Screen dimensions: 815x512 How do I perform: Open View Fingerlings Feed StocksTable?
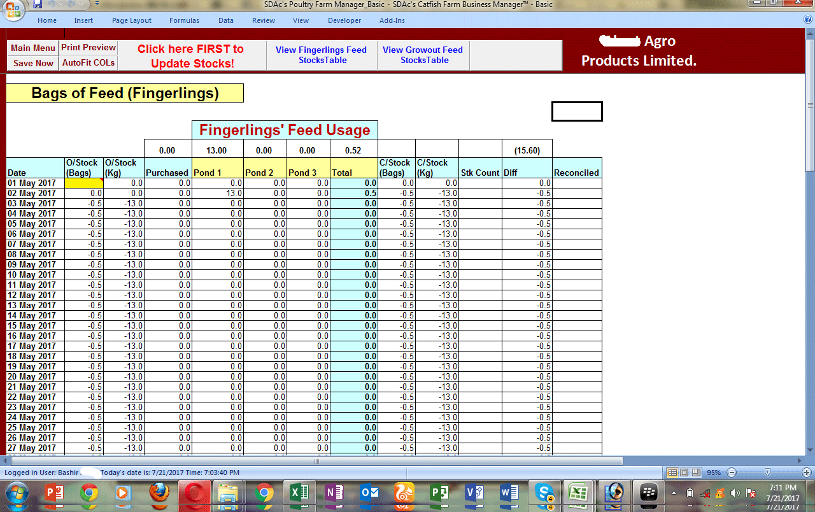tap(321, 55)
